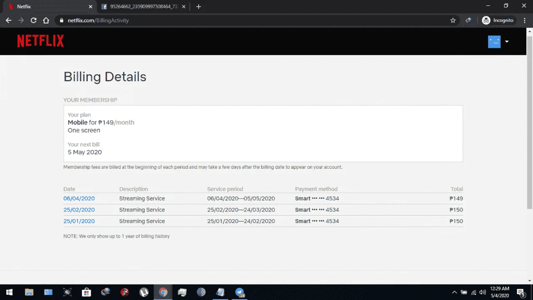Image resolution: width=533 pixels, height=300 pixels.
Task: View site info via the padlock icon
Action: 62,20
